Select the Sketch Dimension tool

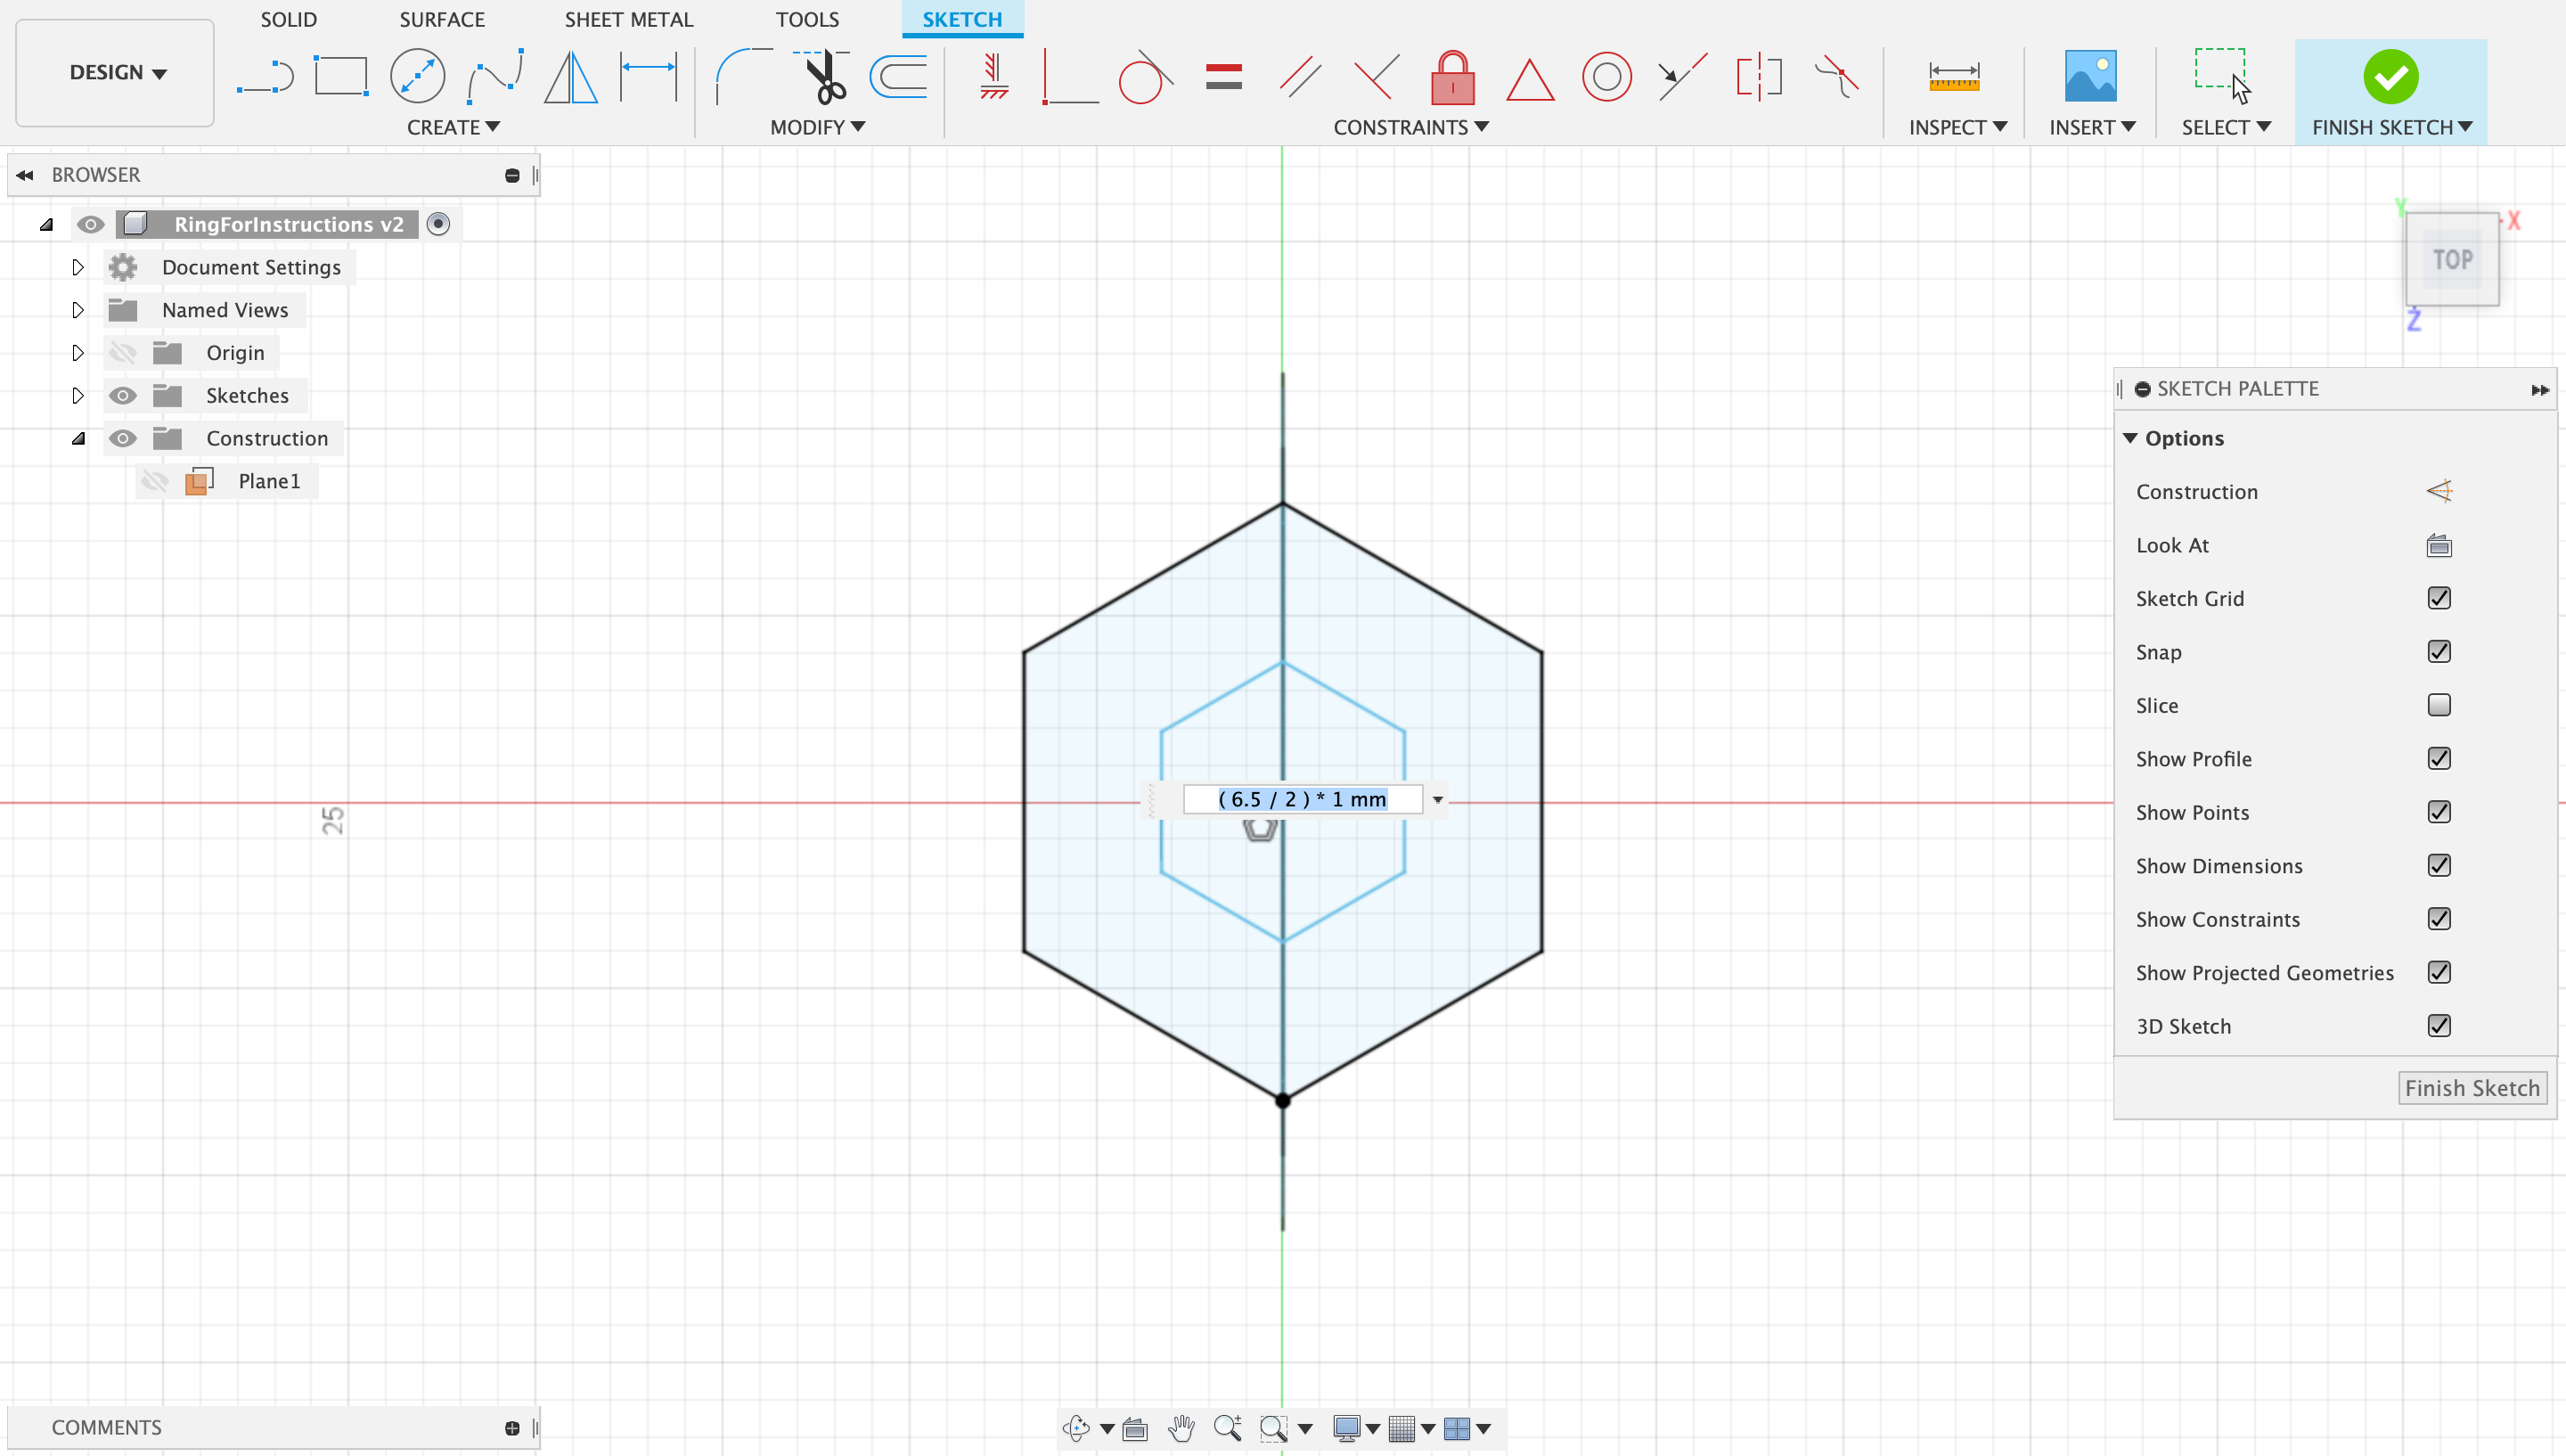tap(649, 77)
